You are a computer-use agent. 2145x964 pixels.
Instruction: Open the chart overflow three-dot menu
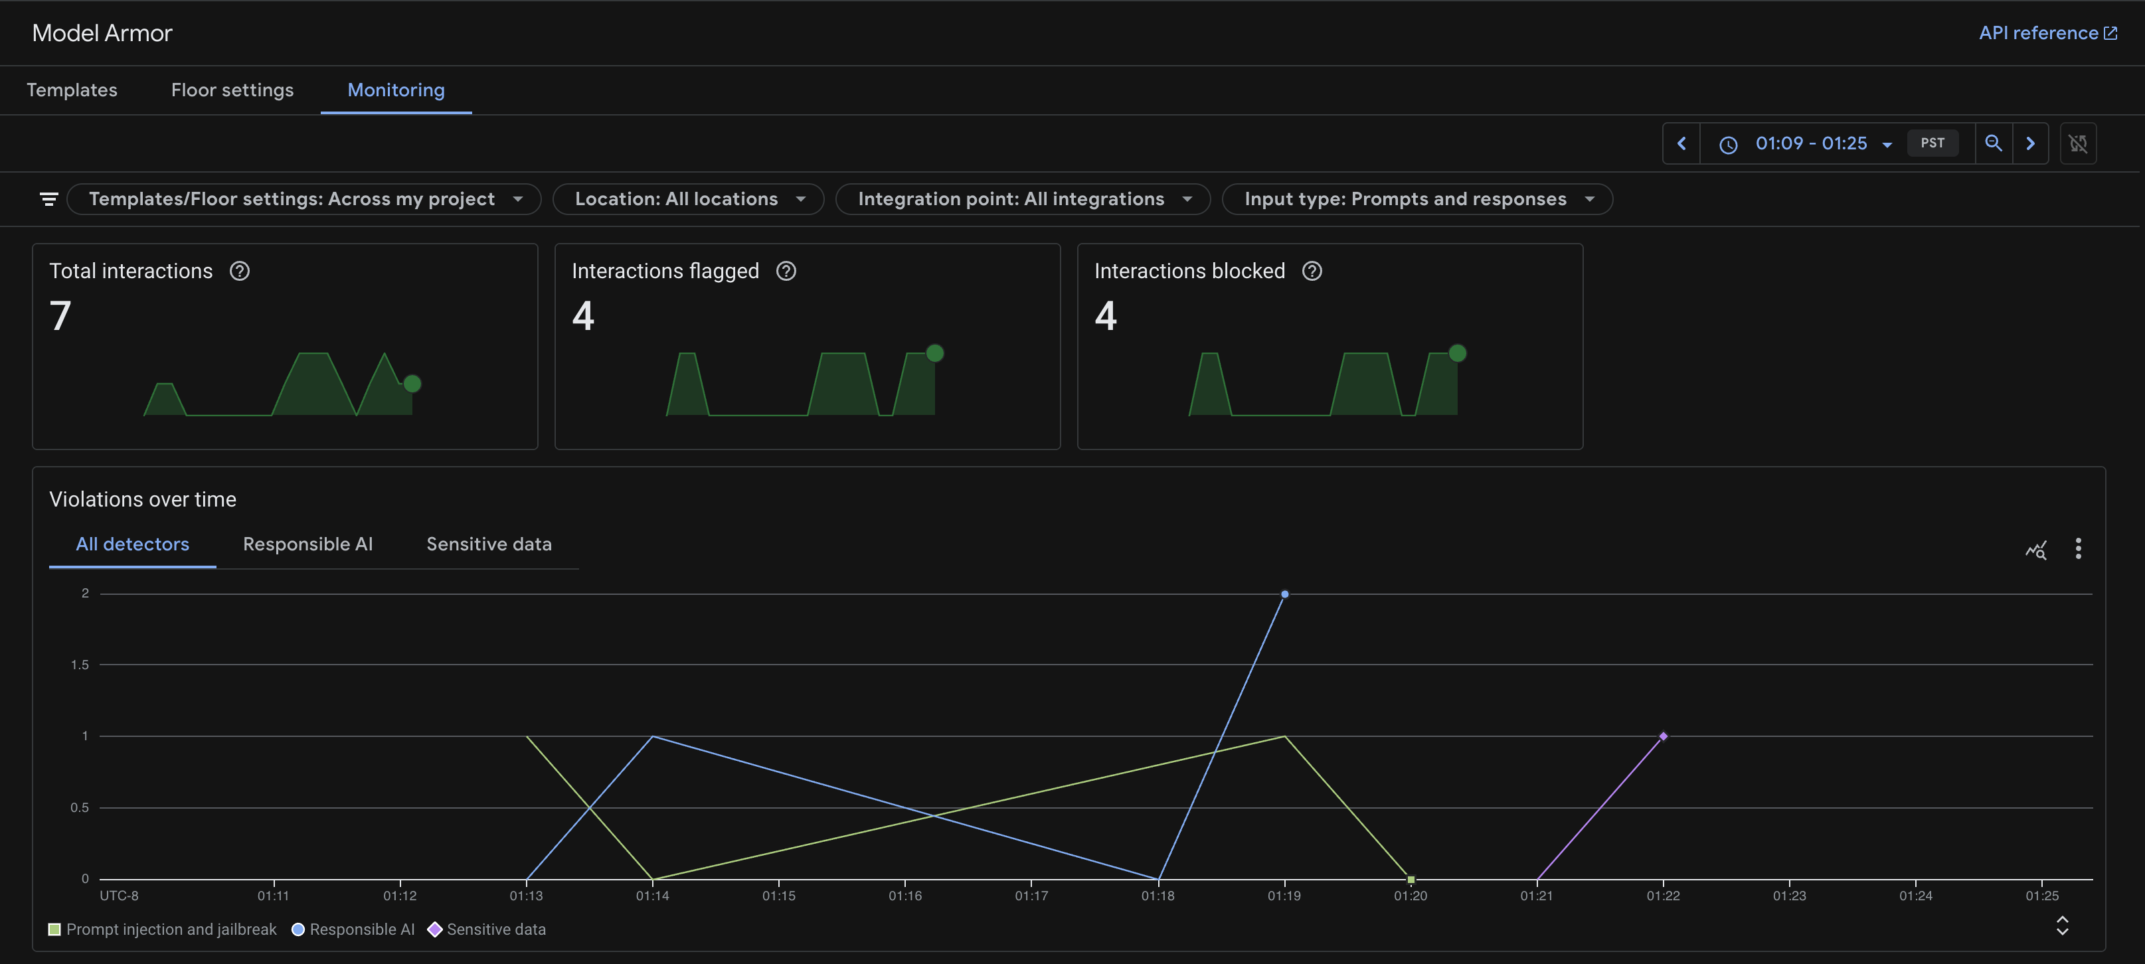click(2079, 548)
